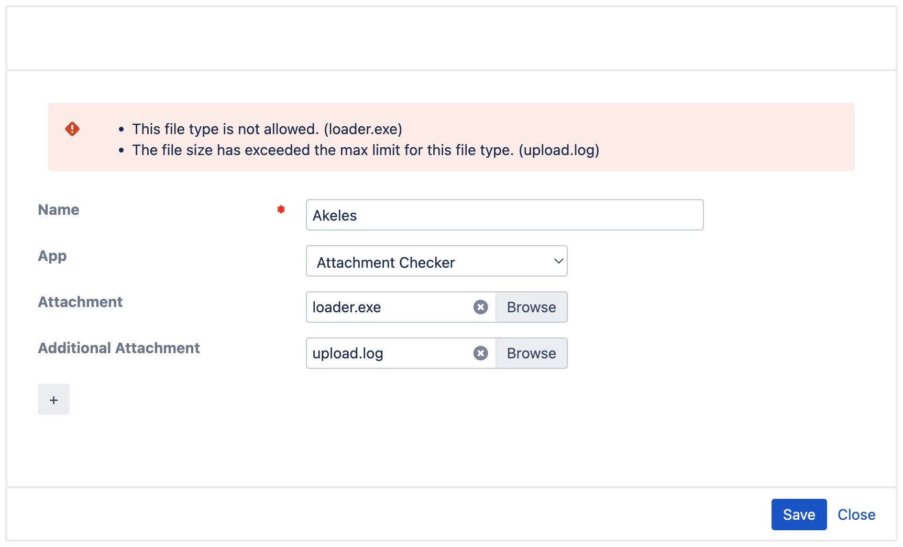The width and height of the screenshot is (903, 547).
Task: Click the Name label
Action: pyautogui.click(x=58, y=209)
